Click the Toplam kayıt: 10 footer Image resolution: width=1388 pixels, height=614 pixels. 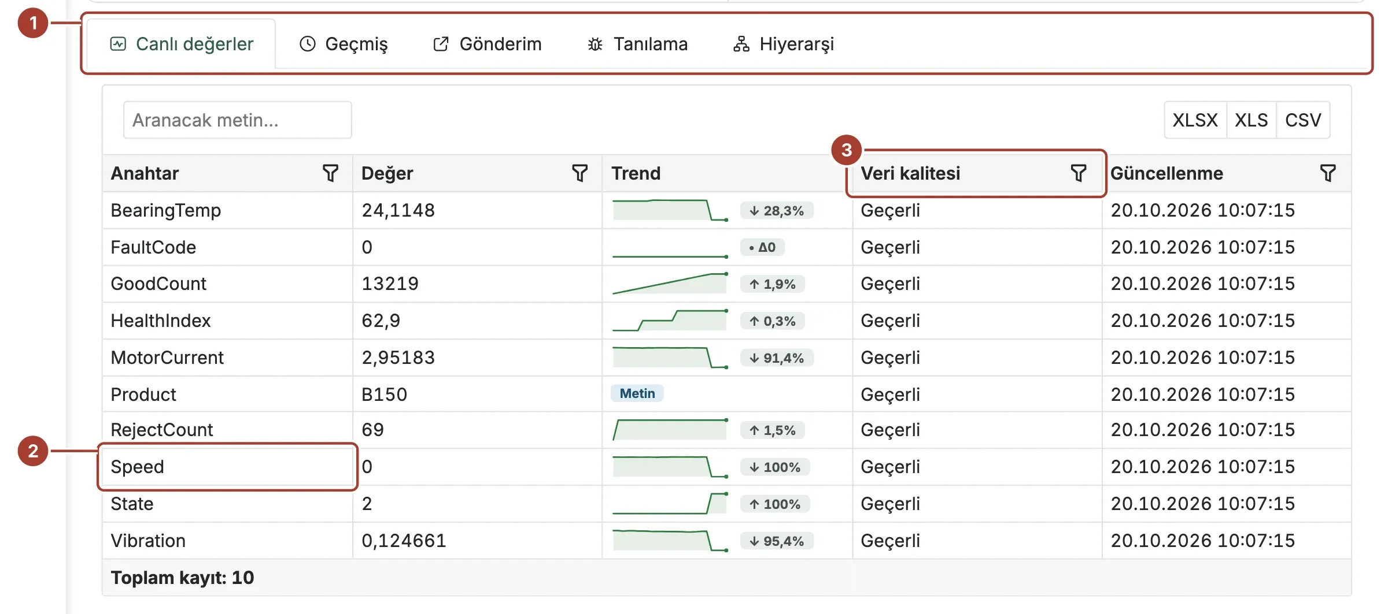coord(182,578)
